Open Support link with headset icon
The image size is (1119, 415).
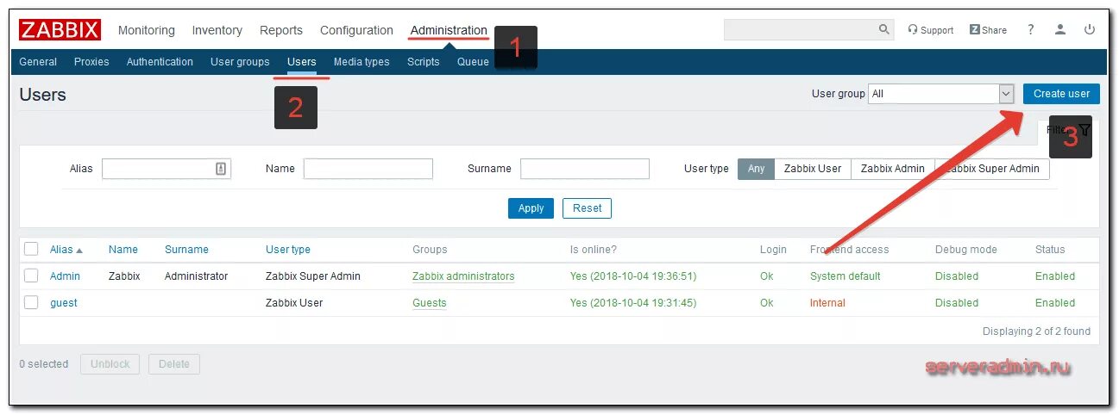930,29
